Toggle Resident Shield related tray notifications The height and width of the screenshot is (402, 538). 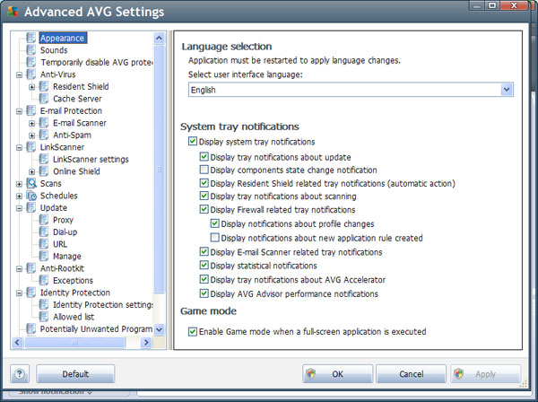[204, 183]
